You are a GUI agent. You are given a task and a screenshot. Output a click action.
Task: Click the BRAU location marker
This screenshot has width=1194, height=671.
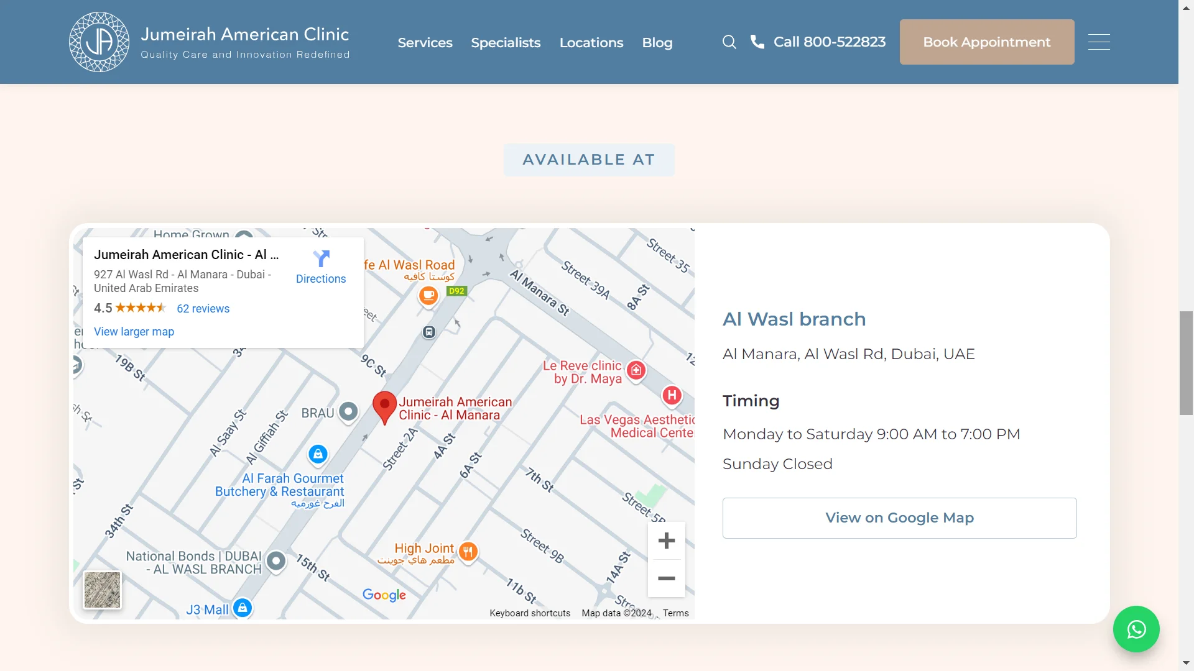coord(348,411)
